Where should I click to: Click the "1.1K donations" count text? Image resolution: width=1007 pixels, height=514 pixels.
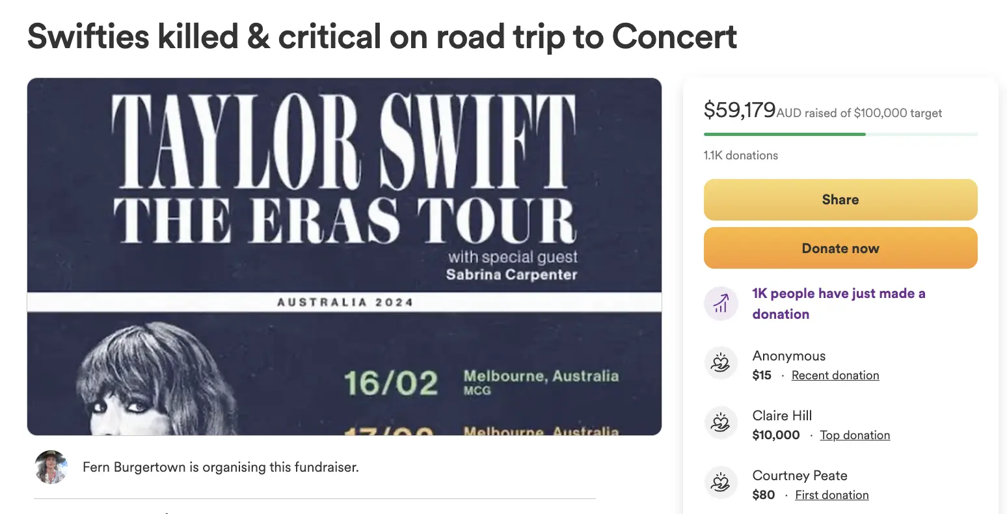point(740,156)
